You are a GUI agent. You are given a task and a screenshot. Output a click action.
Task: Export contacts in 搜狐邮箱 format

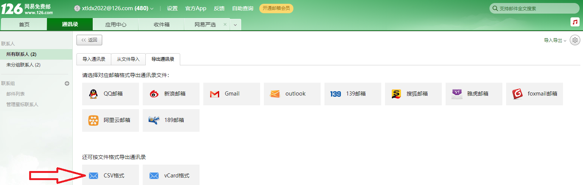pos(413,94)
